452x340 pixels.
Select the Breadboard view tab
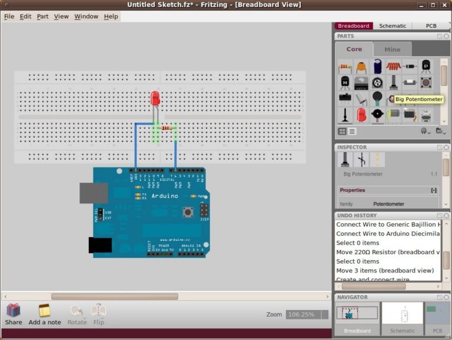[353, 26]
